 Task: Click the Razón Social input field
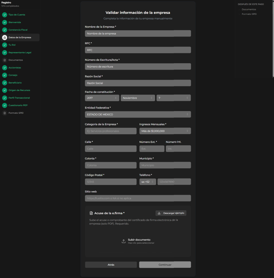click(138, 83)
